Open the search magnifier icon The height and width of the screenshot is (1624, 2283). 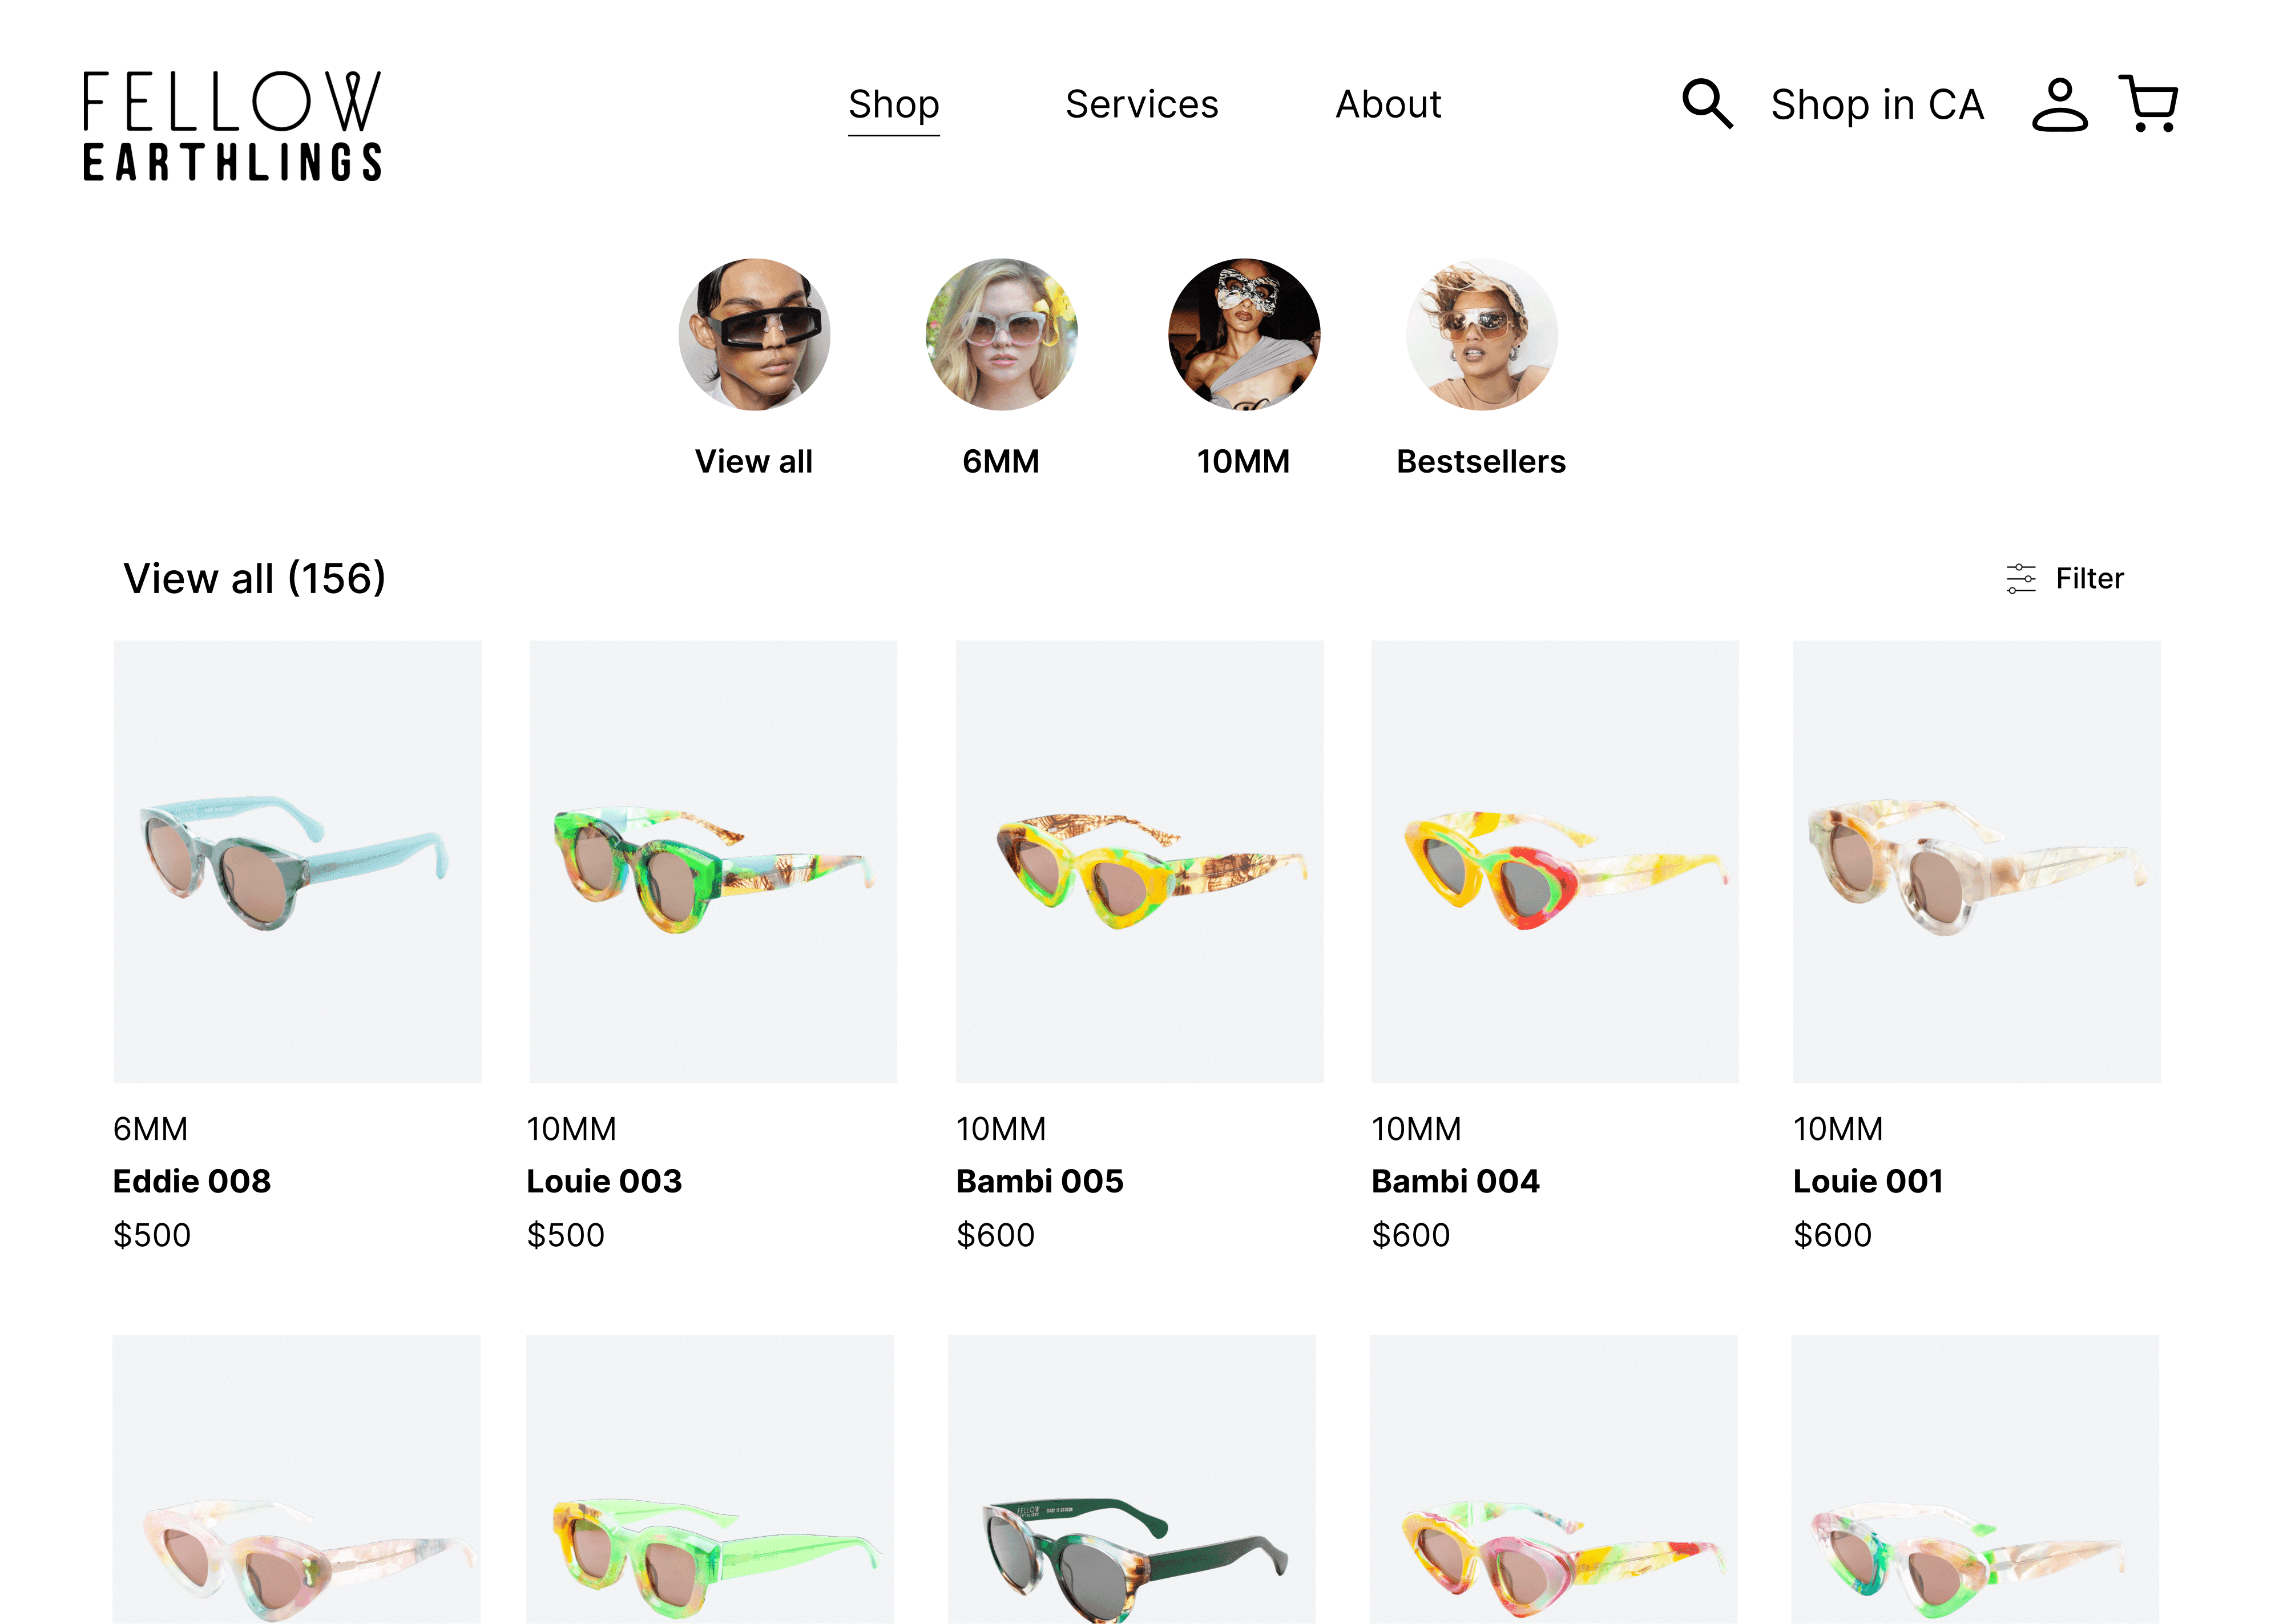[1706, 104]
